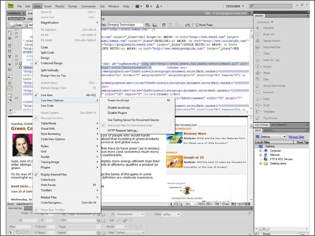Open the Extend Dreamweaver gear menu
Image resolution: width=315 pixels, height=236 pixels.
(149, 6)
